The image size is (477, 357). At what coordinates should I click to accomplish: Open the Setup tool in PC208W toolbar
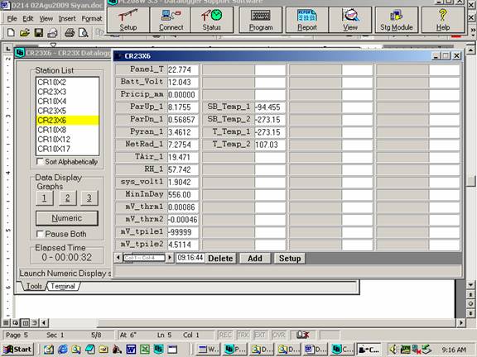tap(128, 20)
